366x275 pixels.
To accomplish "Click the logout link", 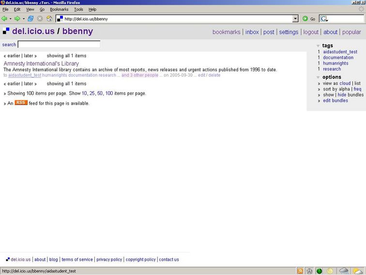I will [311, 32].
